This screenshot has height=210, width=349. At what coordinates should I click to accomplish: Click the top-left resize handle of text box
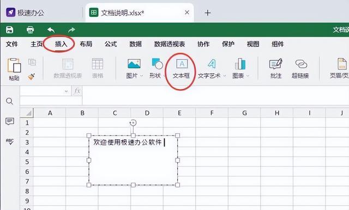89,135
